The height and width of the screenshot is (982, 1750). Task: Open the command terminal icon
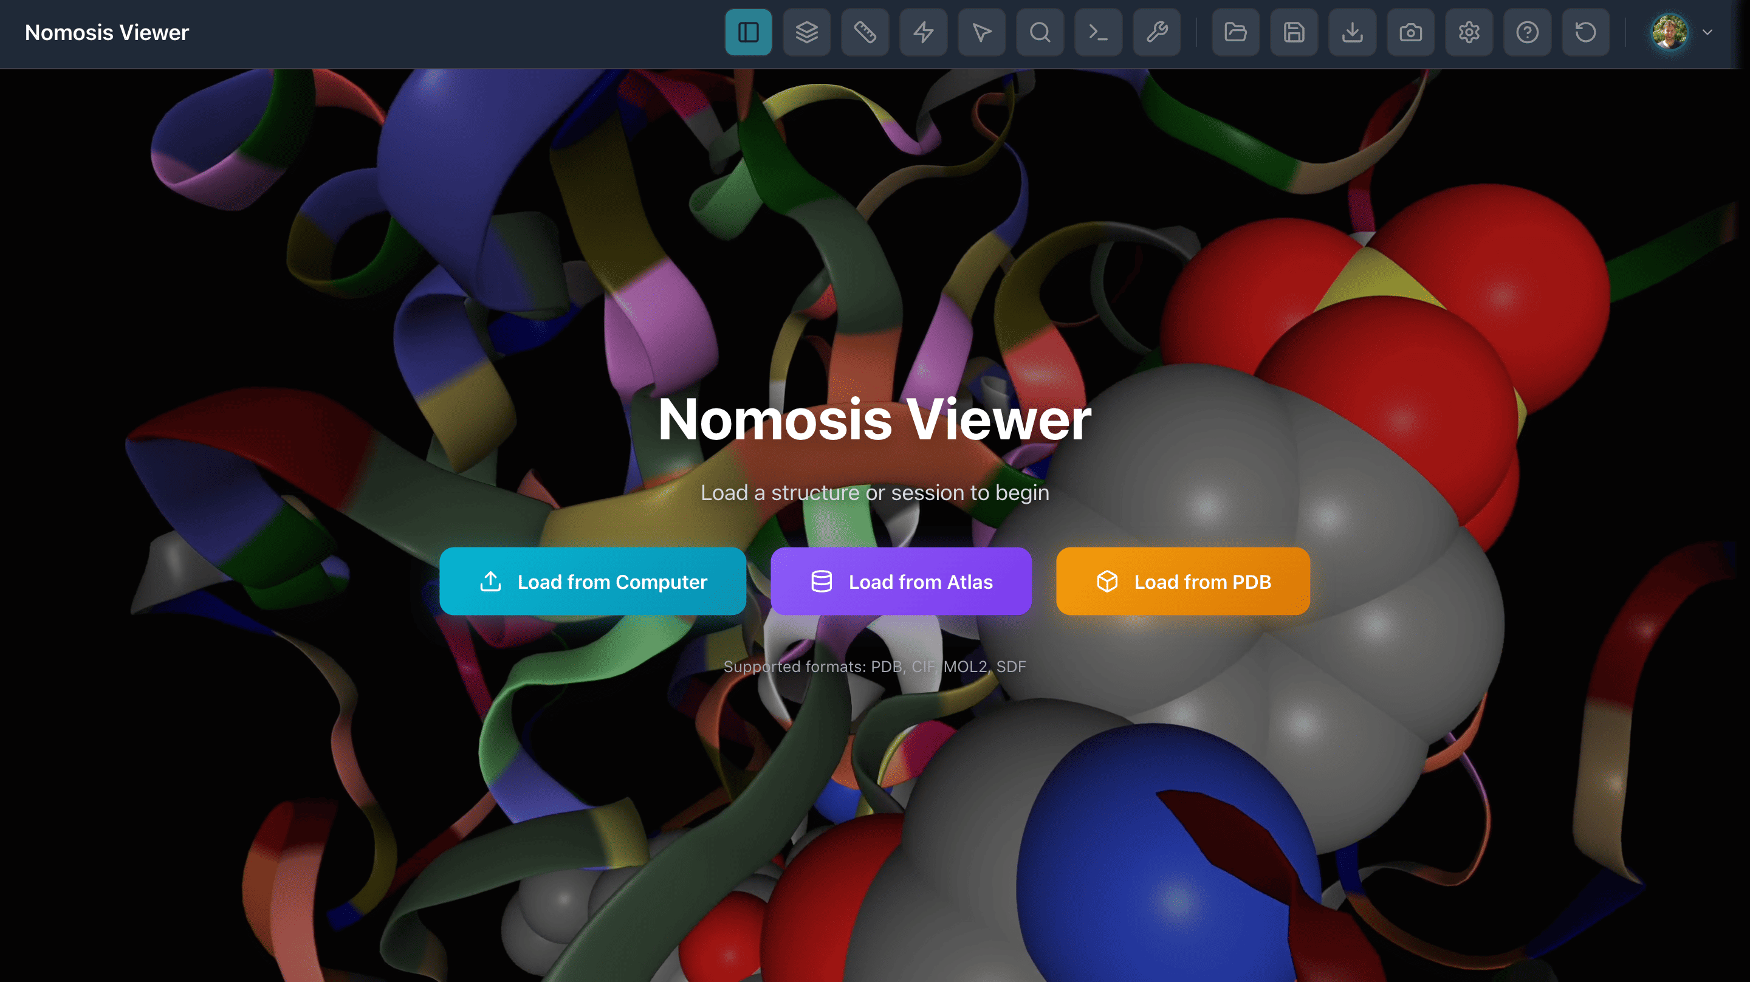1098,32
